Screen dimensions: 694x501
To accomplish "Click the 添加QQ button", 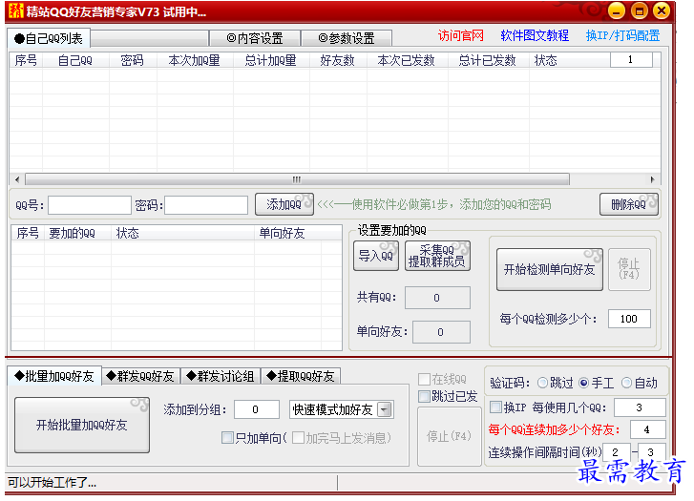I will pos(284,204).
